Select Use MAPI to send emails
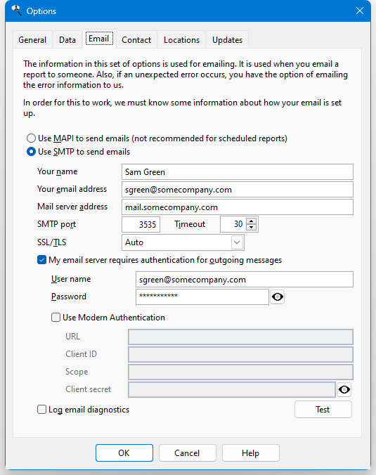The width and height of the screenshot is (376, 475). 31,138
